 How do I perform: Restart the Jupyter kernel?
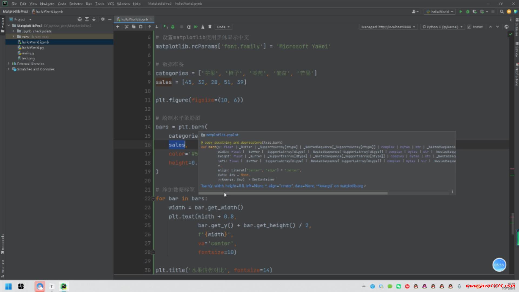189,27
